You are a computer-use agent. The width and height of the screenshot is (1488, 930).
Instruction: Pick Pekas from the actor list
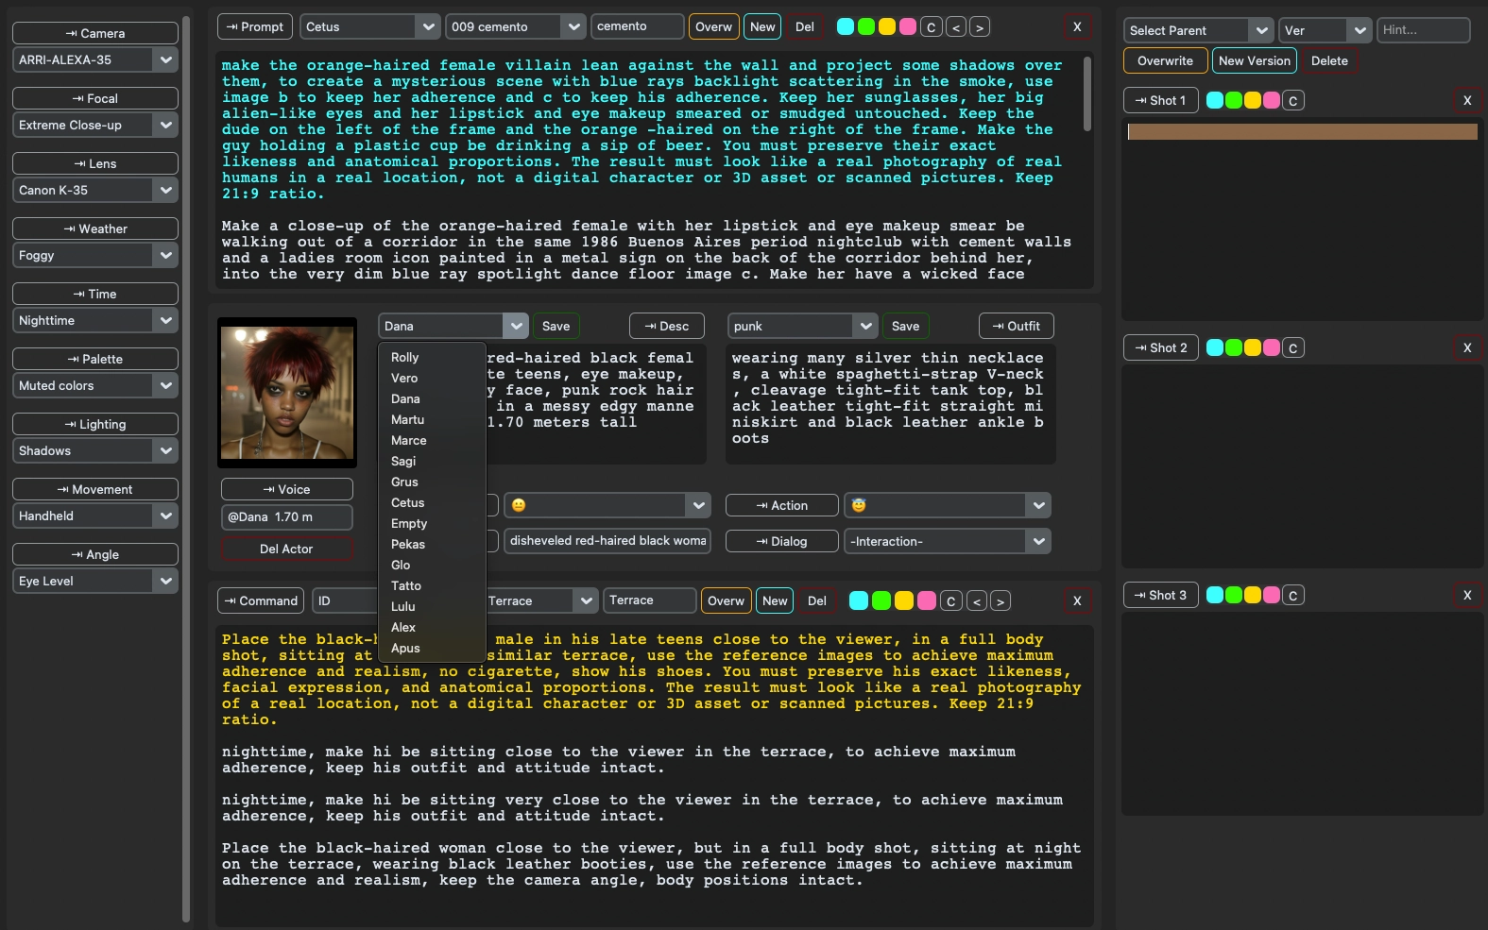(408, 545)
